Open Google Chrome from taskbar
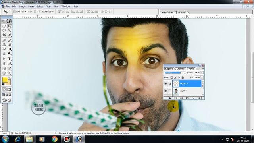The image size is (254, 143). point(54,139)
